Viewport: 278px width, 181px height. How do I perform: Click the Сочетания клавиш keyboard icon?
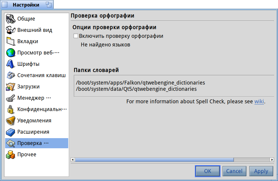(11, 75)
